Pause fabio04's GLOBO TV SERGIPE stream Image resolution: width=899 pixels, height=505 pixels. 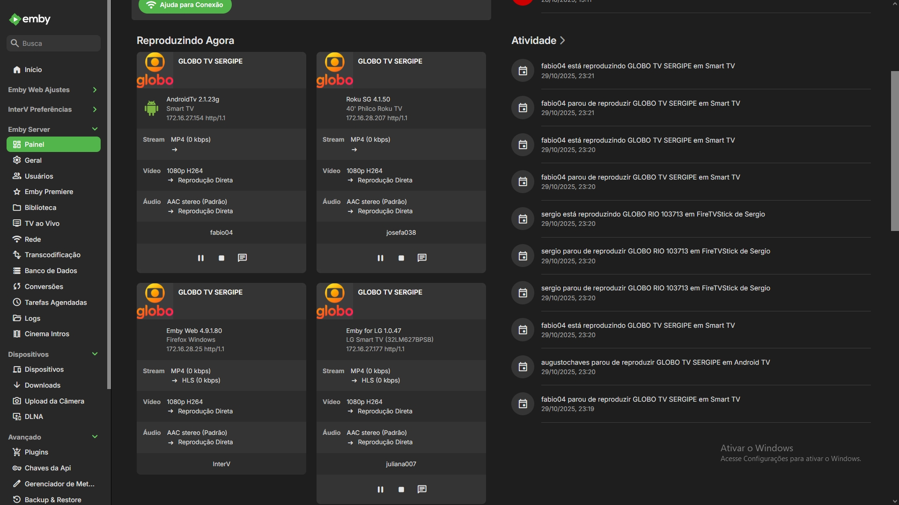click(x=201, y=258)
